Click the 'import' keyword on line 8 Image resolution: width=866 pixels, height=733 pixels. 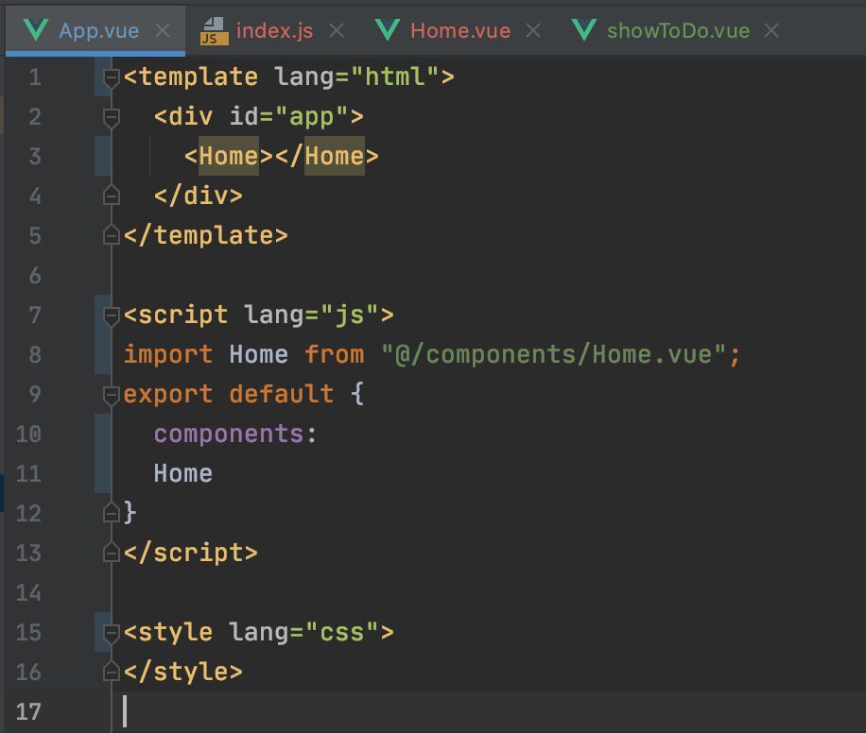[x=168, y=355]
